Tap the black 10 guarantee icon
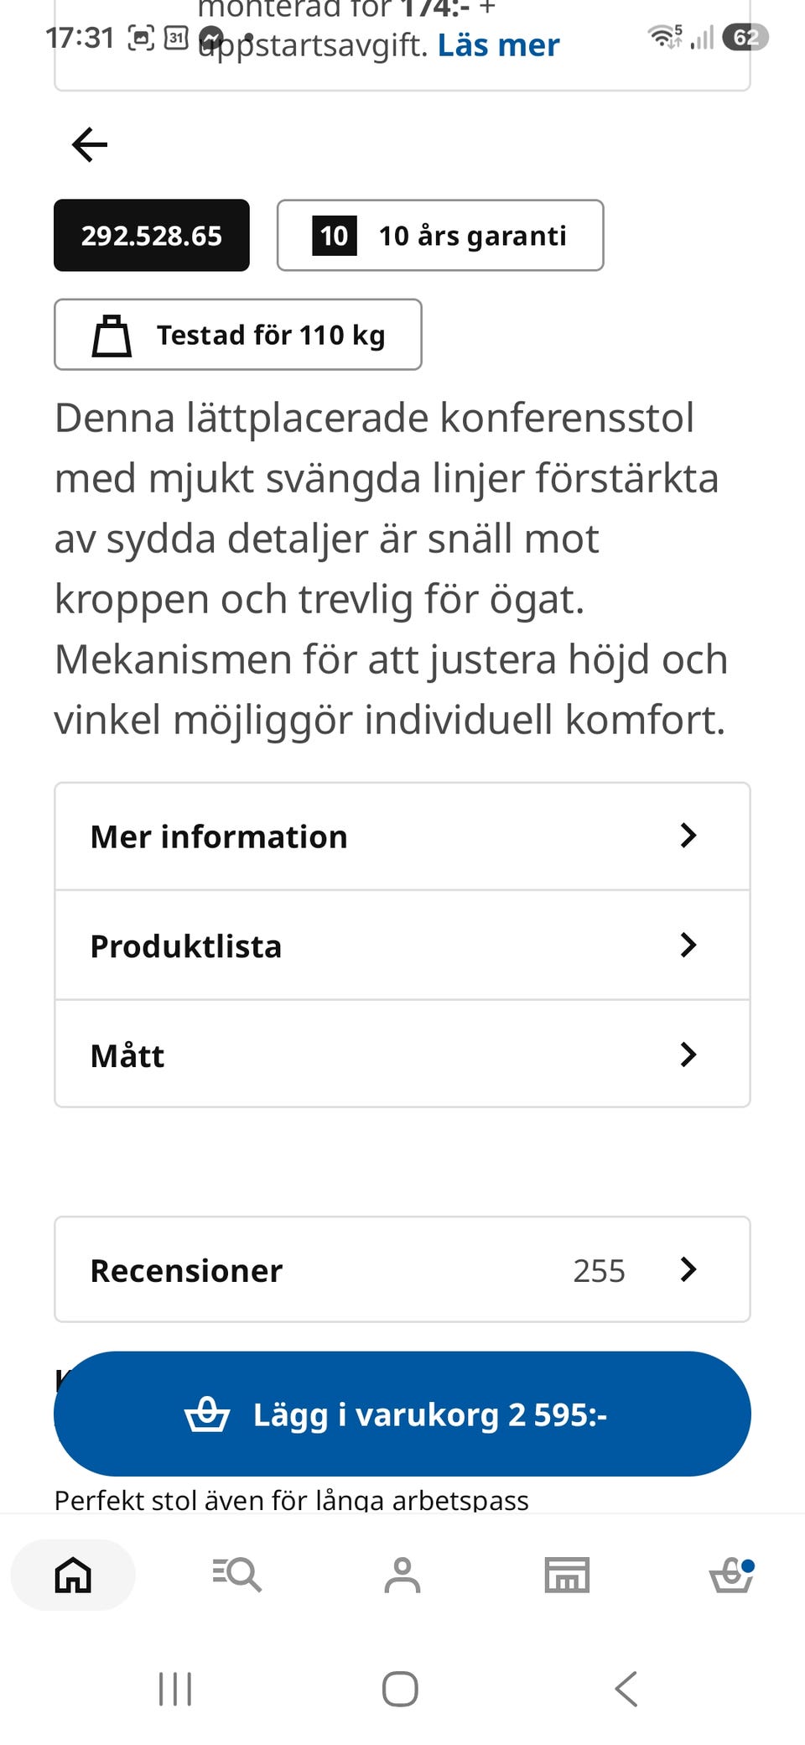805x1745 pixels. click(x=335, y=236)
